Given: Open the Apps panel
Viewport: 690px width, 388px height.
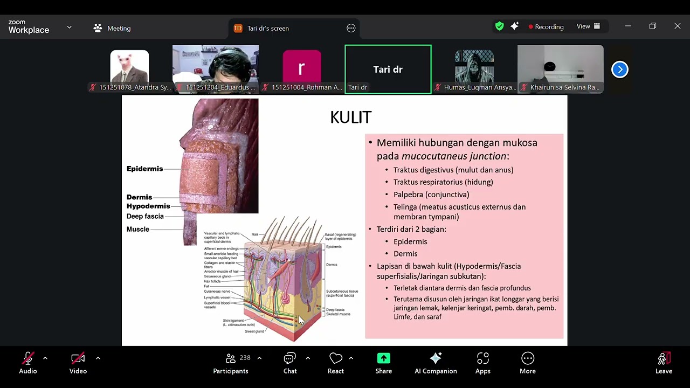Looking at the screenshot, I should 483,363.
